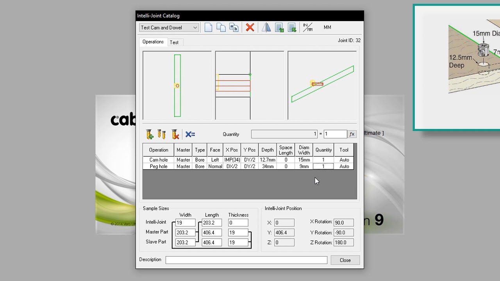Click the Intelli-Joint Width field
The width and height of the screenshot is (500, 281).
[185, 222]
